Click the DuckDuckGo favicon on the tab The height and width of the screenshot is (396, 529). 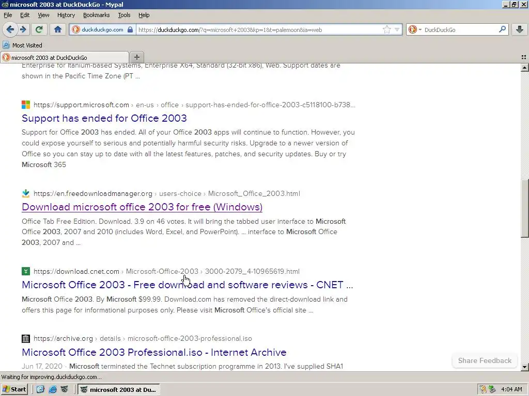tap(6, 58)
